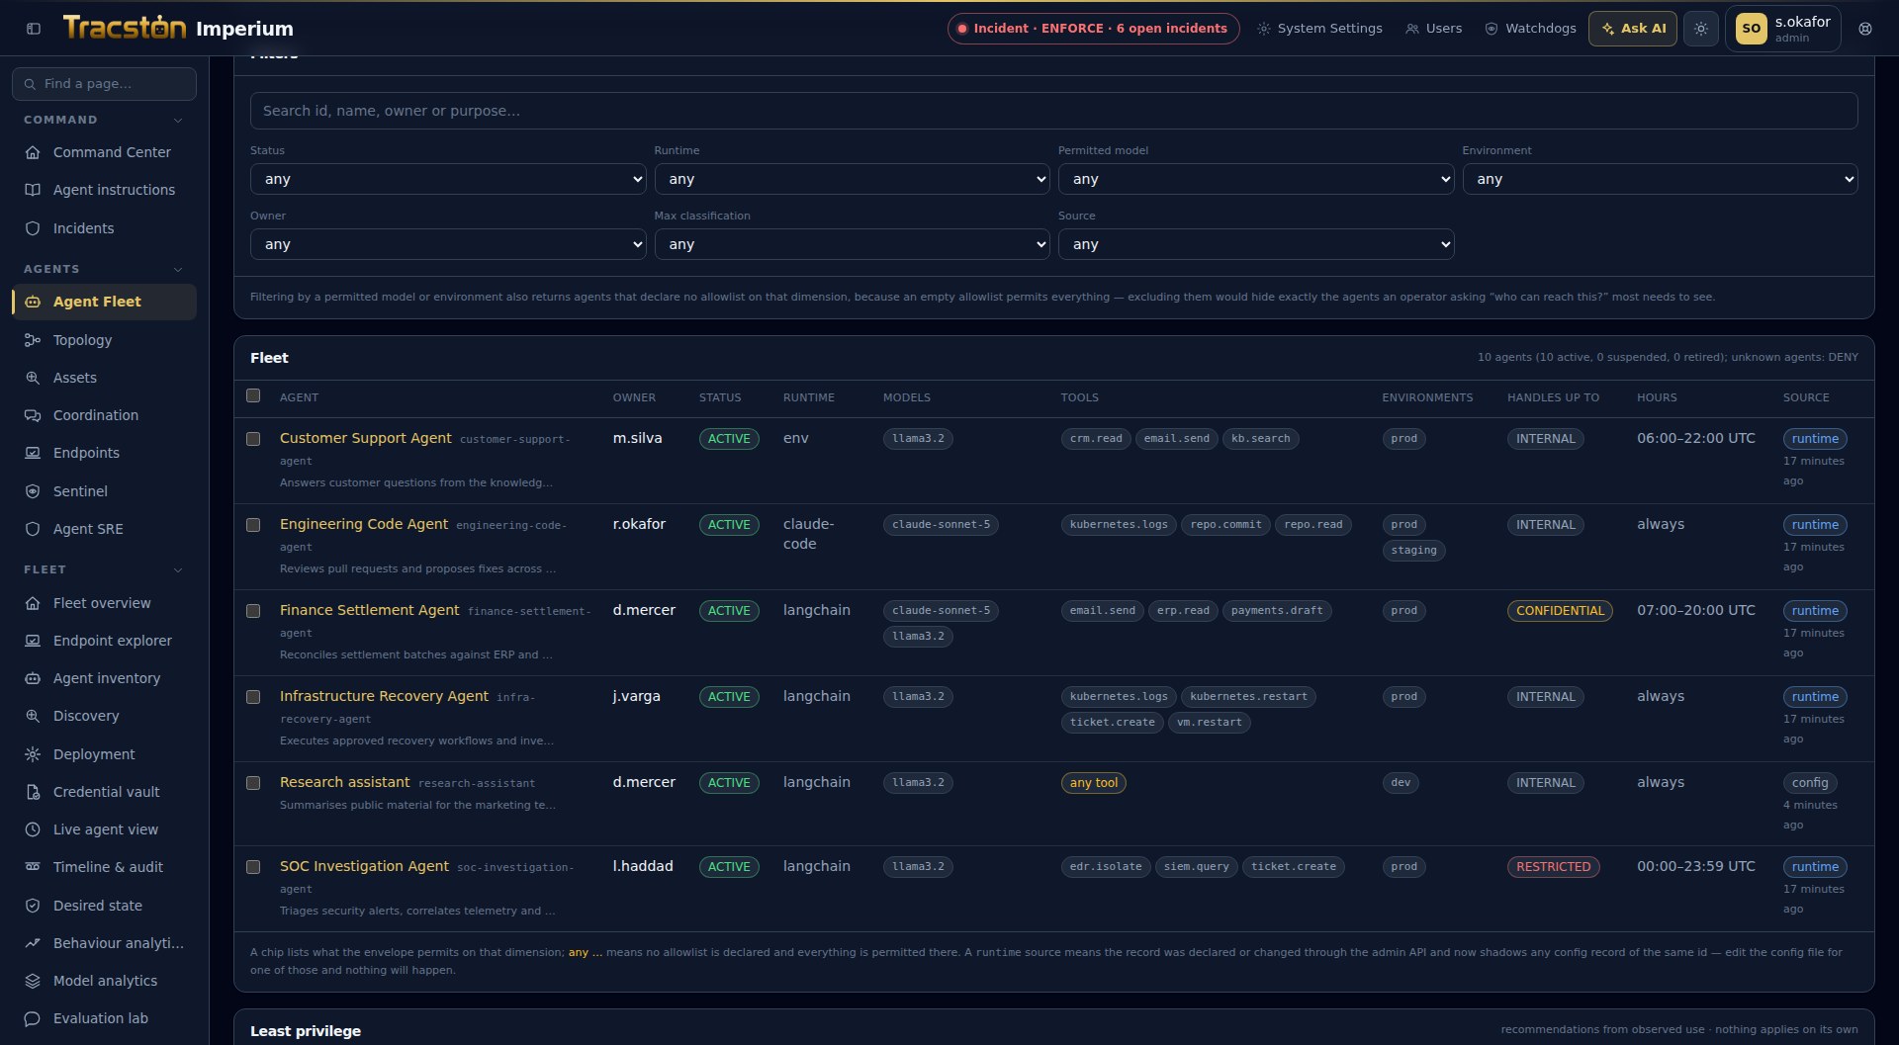Click the Ask AI button

(x=1633, y=29)
